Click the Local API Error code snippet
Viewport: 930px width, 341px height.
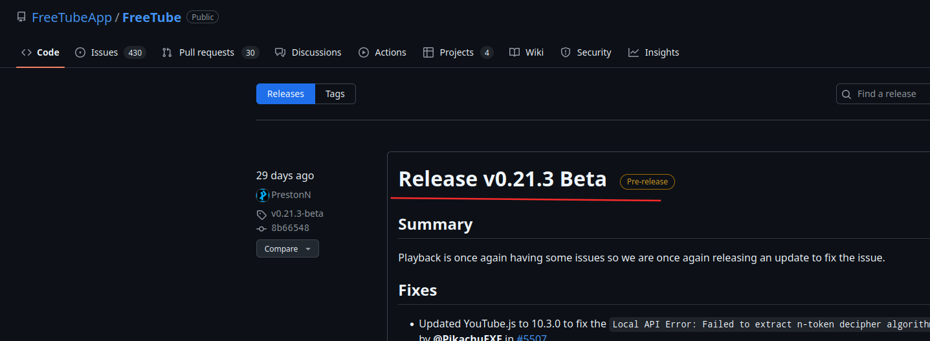tap(769, 324)
